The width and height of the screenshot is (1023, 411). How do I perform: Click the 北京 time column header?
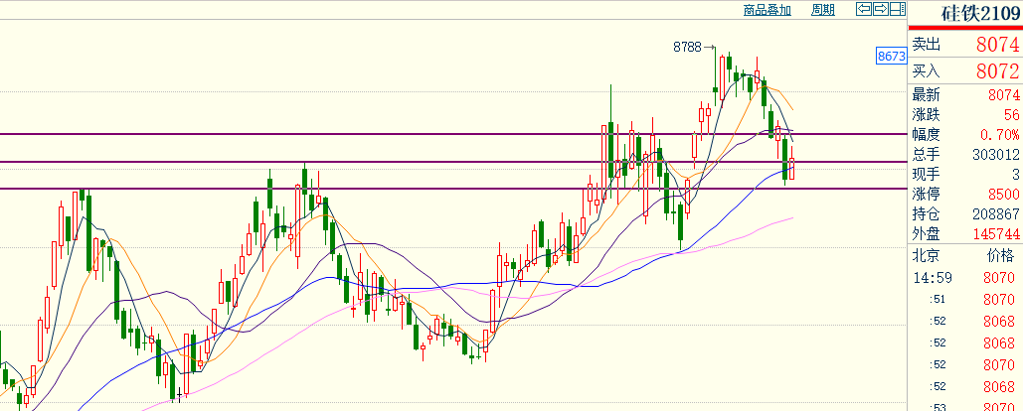click(x=927, y=255)
